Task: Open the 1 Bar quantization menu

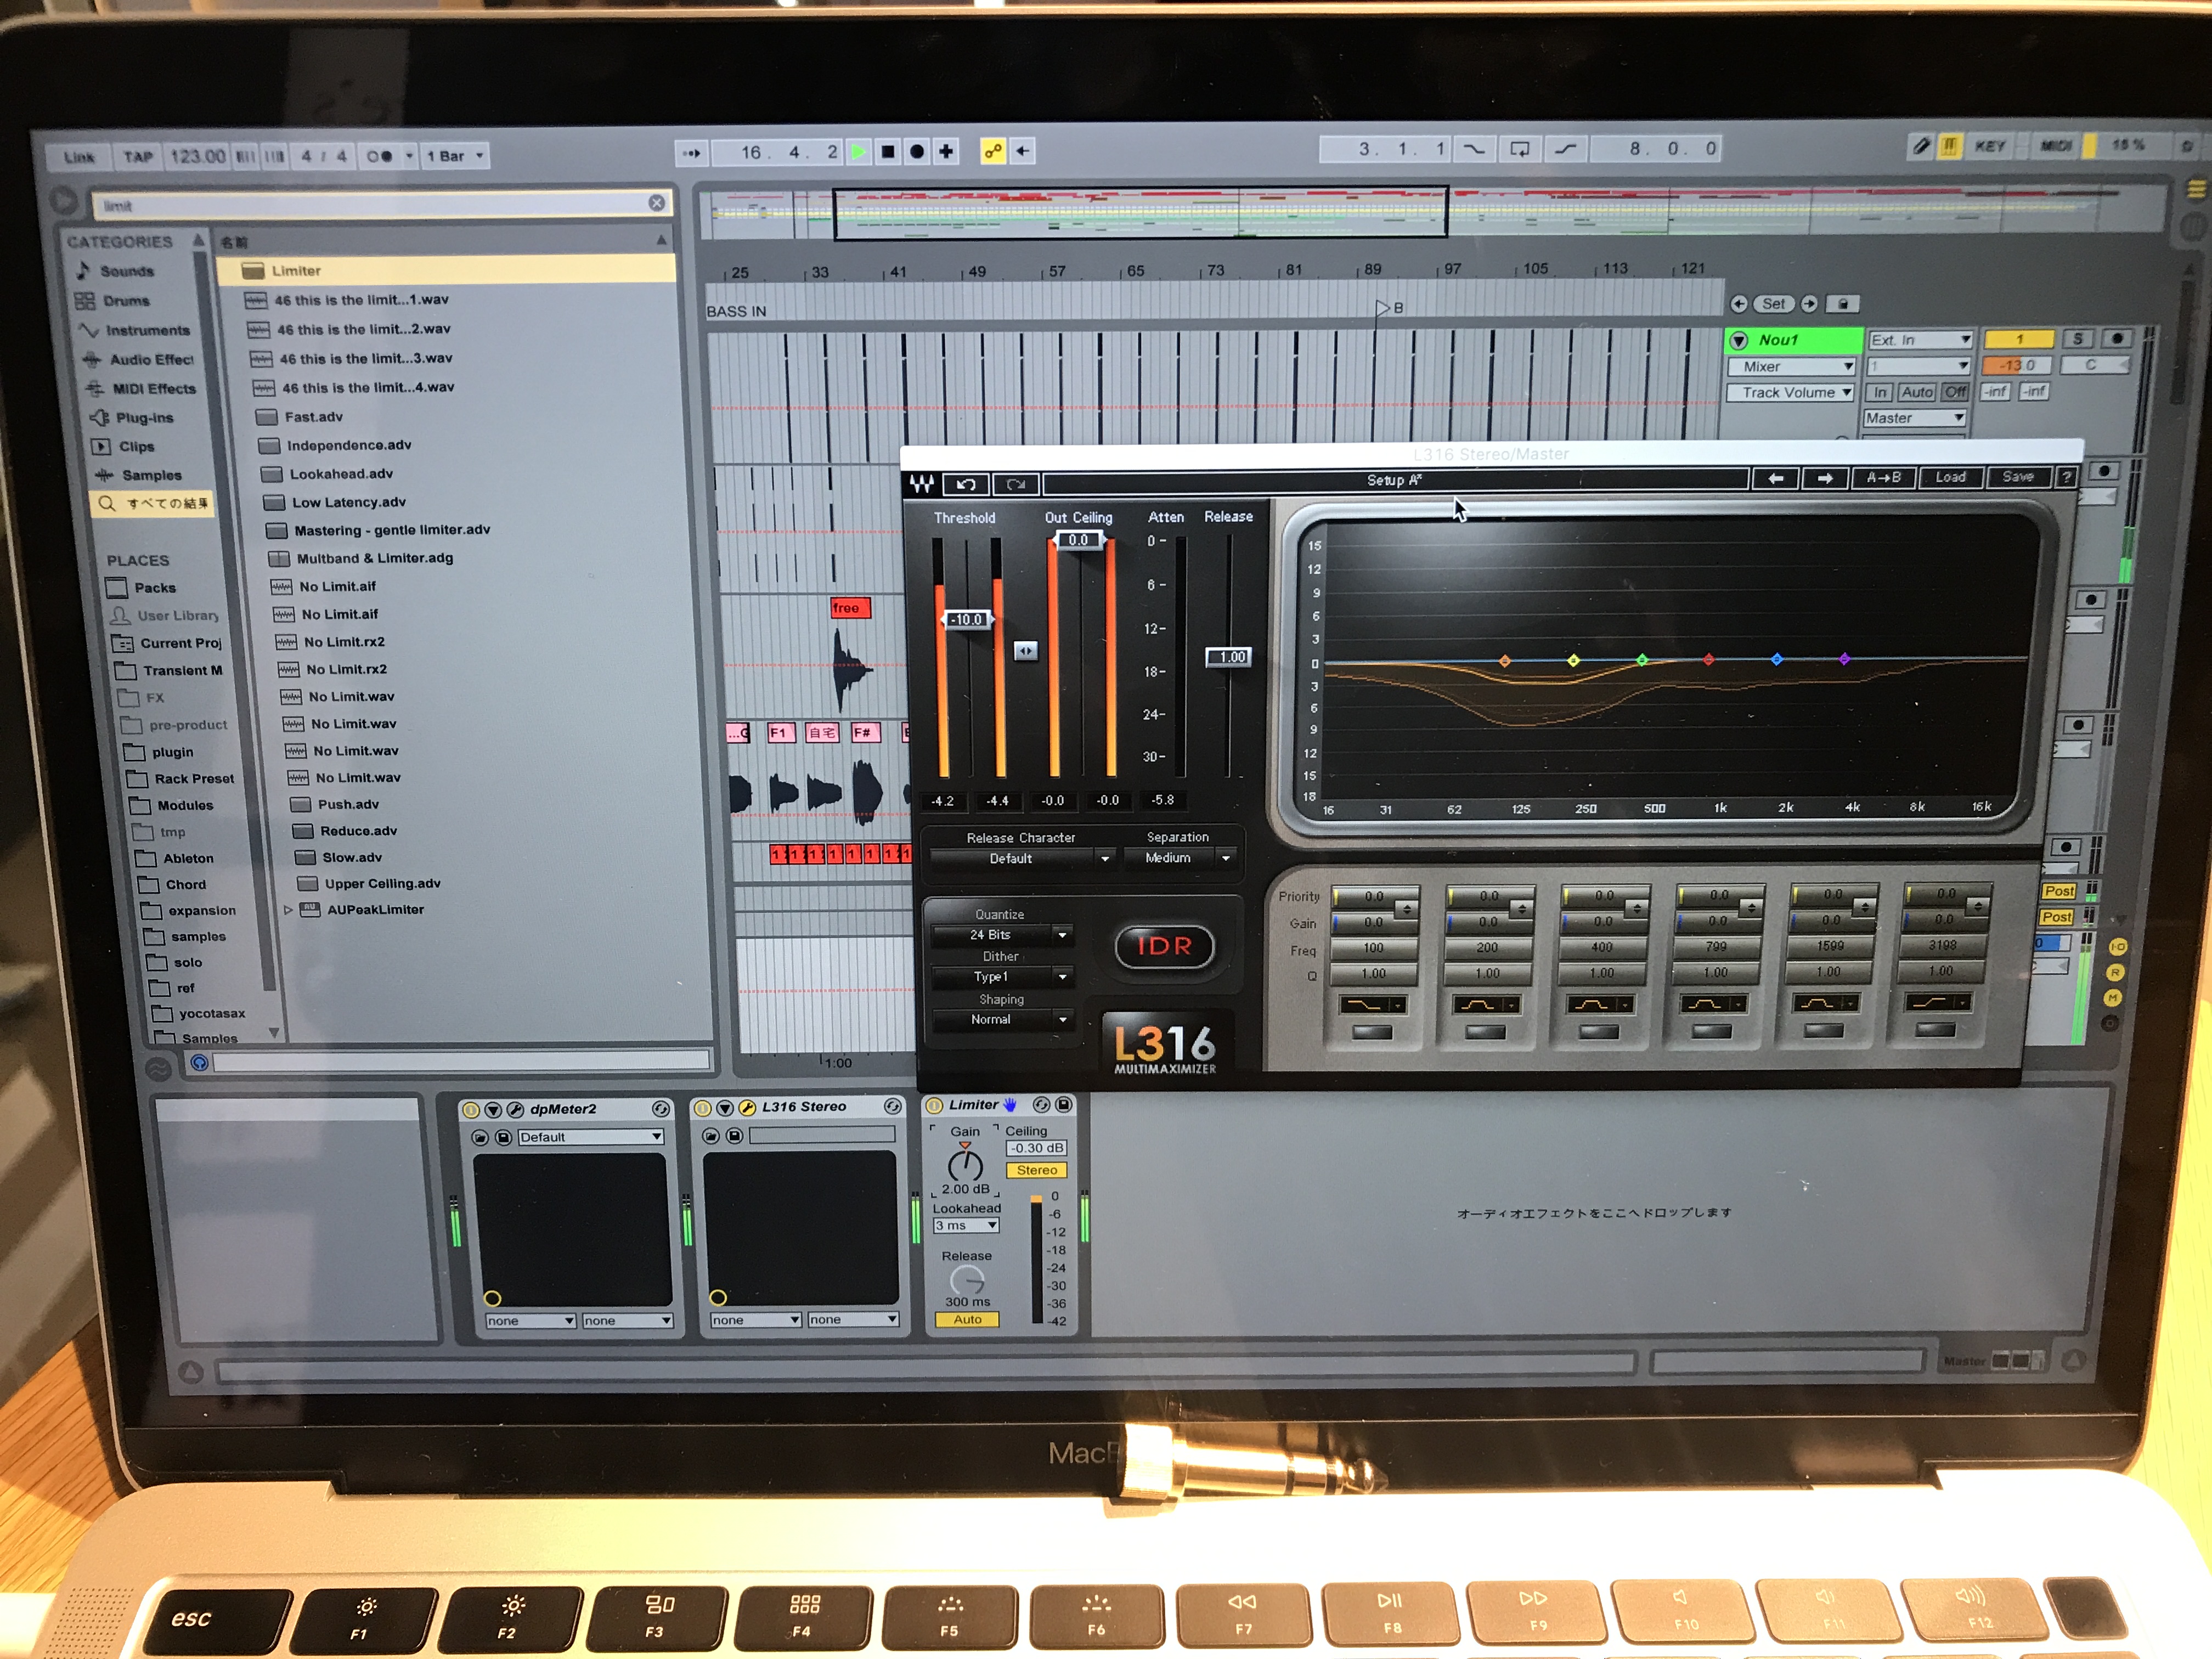Action: (455, 156)
